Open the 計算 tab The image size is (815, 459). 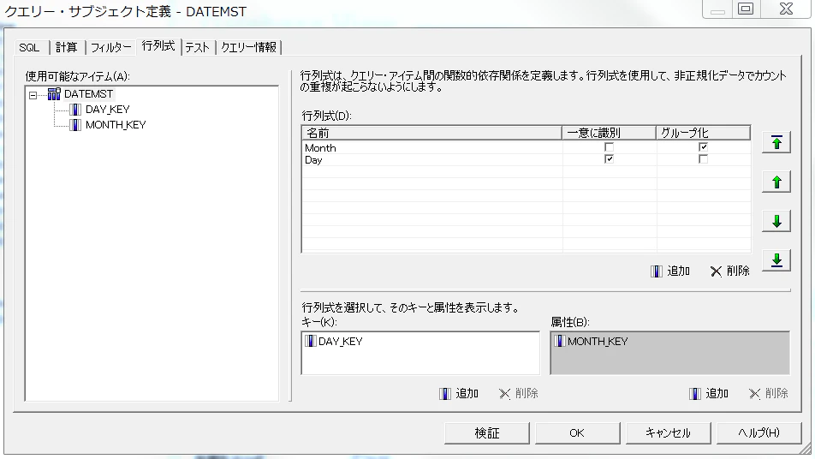click(x=67, y=47)
